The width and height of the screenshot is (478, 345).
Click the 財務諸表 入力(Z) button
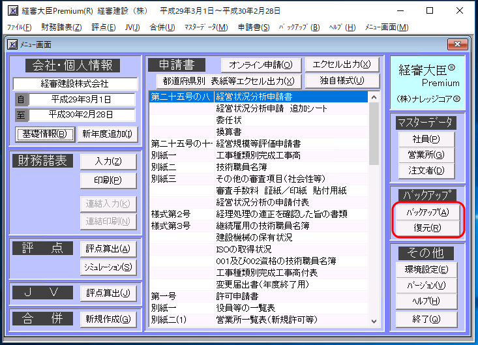pyautogui.click(x=108, y=162)
